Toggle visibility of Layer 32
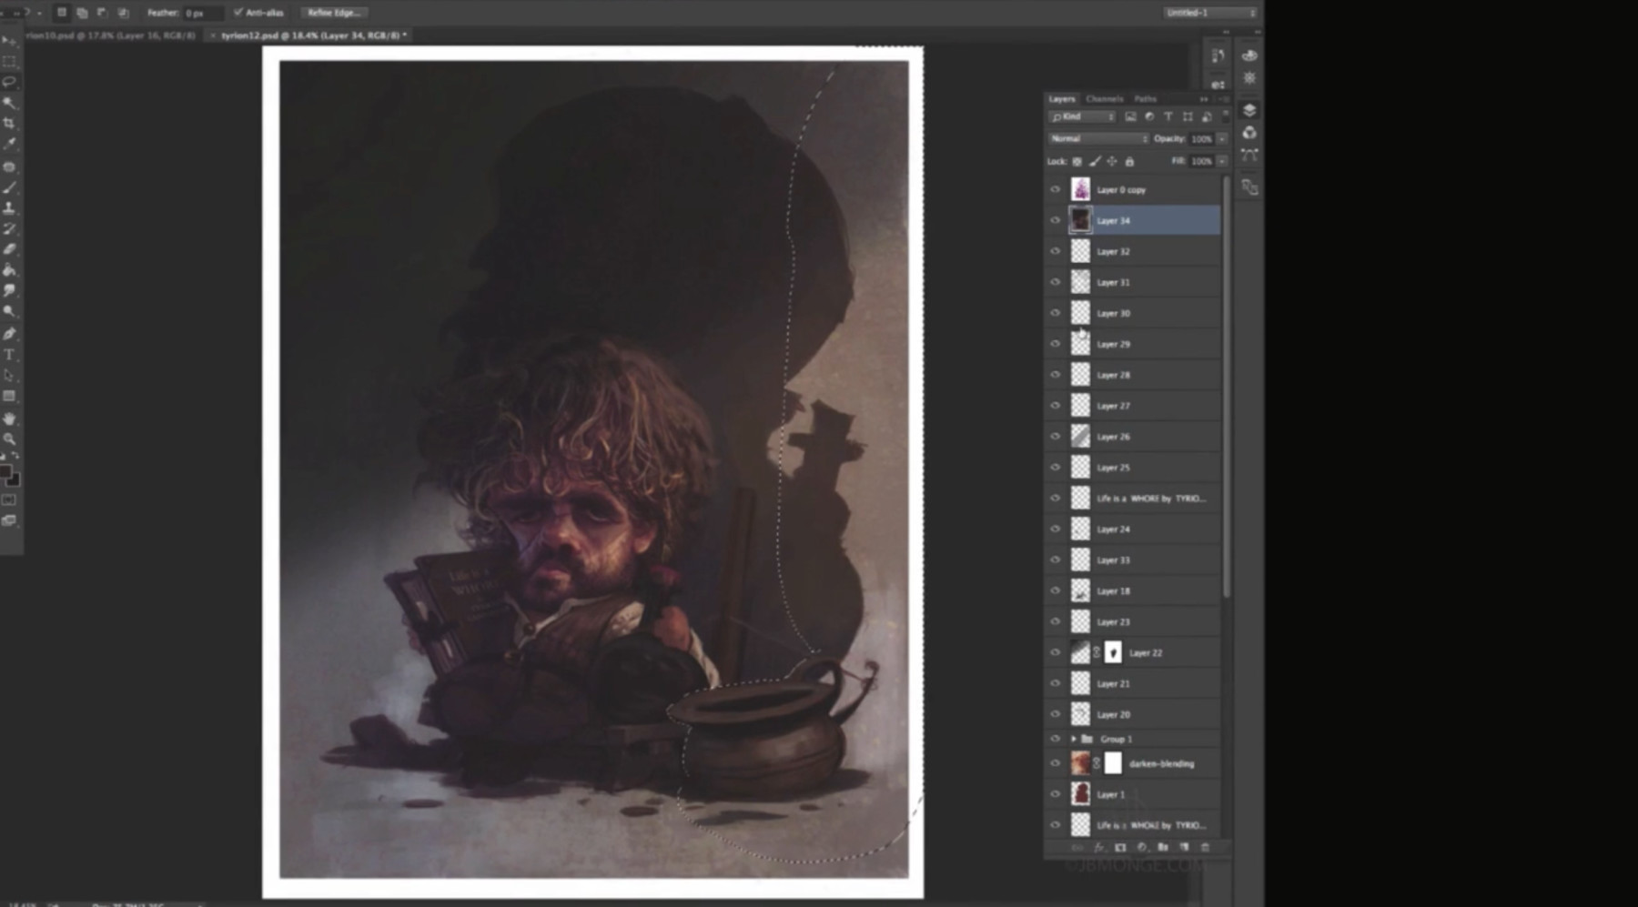This screenshot has width=1638, height=907. (x=1056, y=251)
